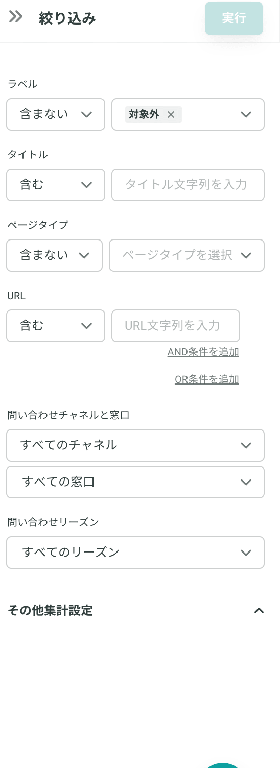Open the ページタイプ condition dropdown 含まない

[x=54, y=255]
